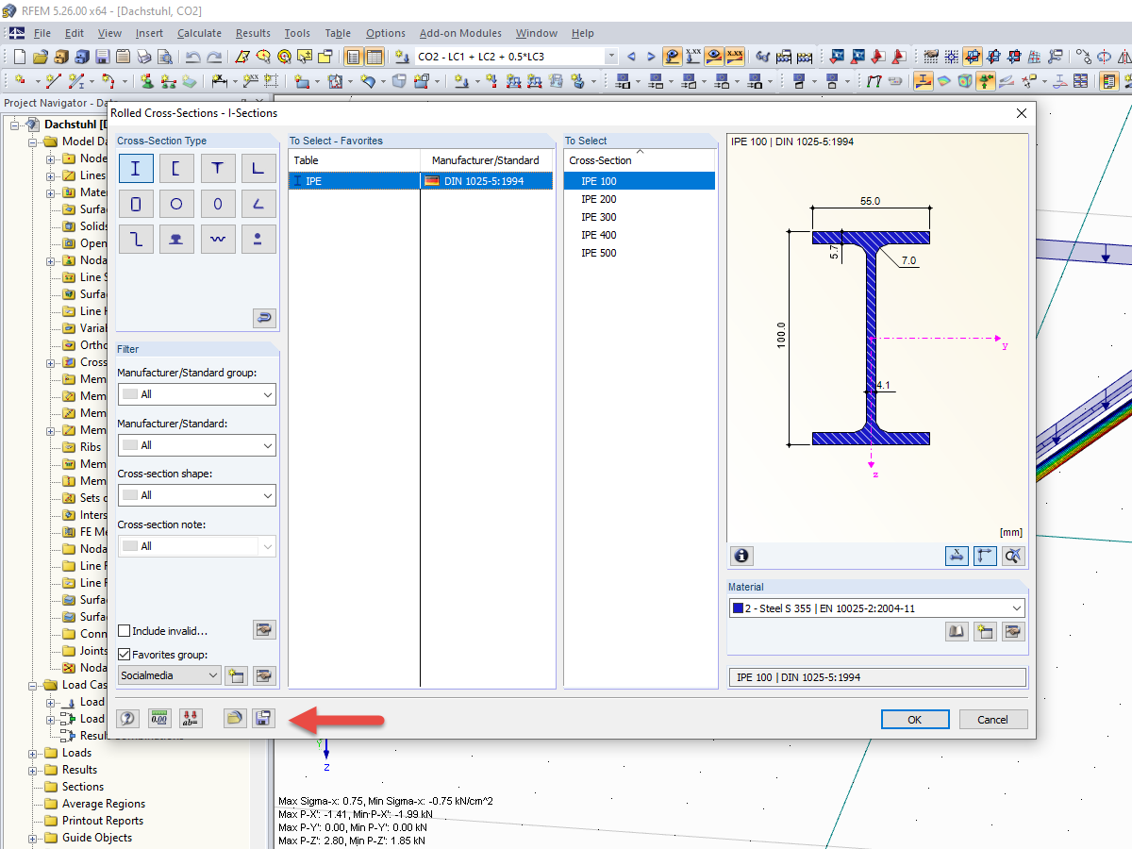Select the L-angle cross-section type
Screen dimensions: 1132x849
[258, 169]
